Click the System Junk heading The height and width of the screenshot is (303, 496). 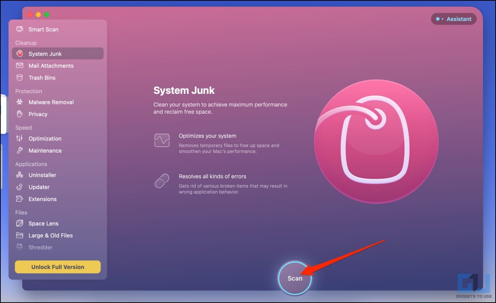[x=184, y=90]
